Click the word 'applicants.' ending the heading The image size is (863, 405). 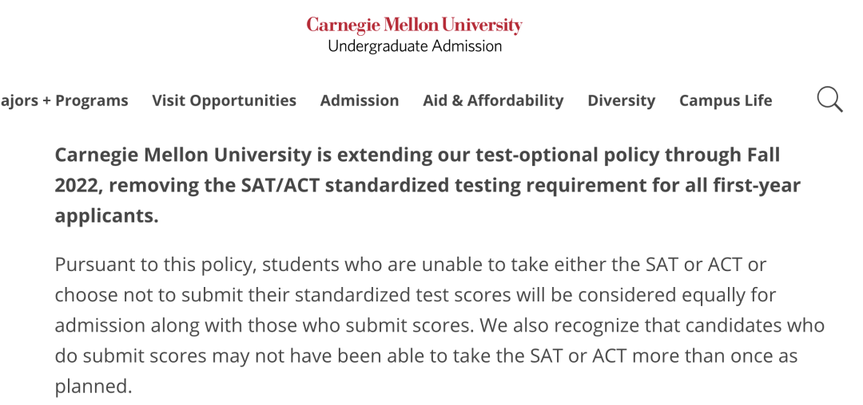pos(106,216)
